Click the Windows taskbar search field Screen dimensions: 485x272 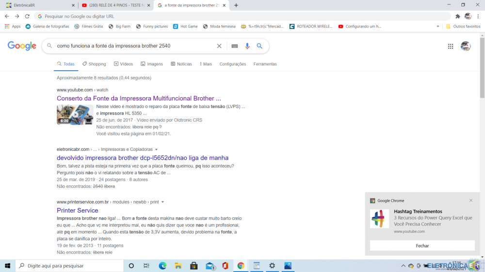[70, 266]
